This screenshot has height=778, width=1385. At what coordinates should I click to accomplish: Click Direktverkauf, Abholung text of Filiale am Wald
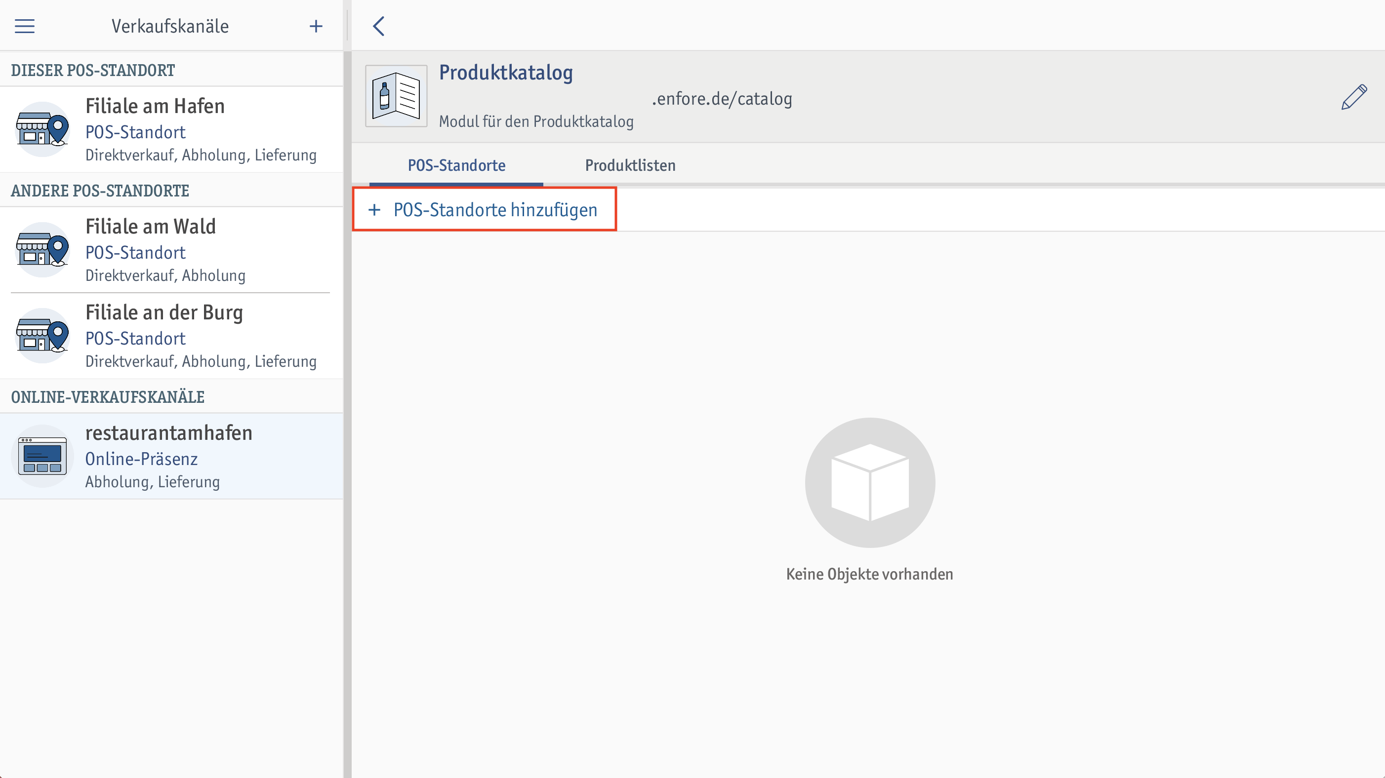pos(165,275)
